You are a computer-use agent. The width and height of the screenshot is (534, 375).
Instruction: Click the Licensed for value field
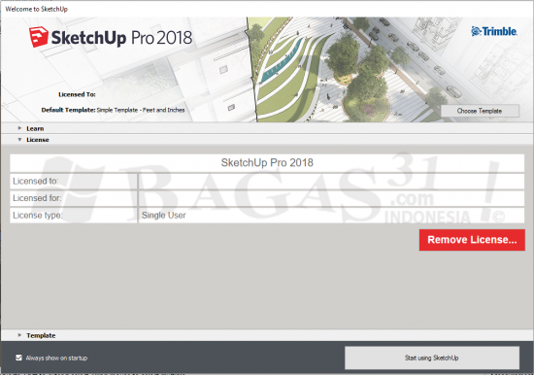[x=331, y=198]
